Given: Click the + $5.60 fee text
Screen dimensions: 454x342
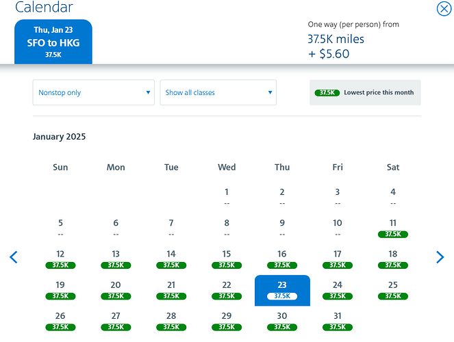Looking at the screenshot, I should click(329, 54).
